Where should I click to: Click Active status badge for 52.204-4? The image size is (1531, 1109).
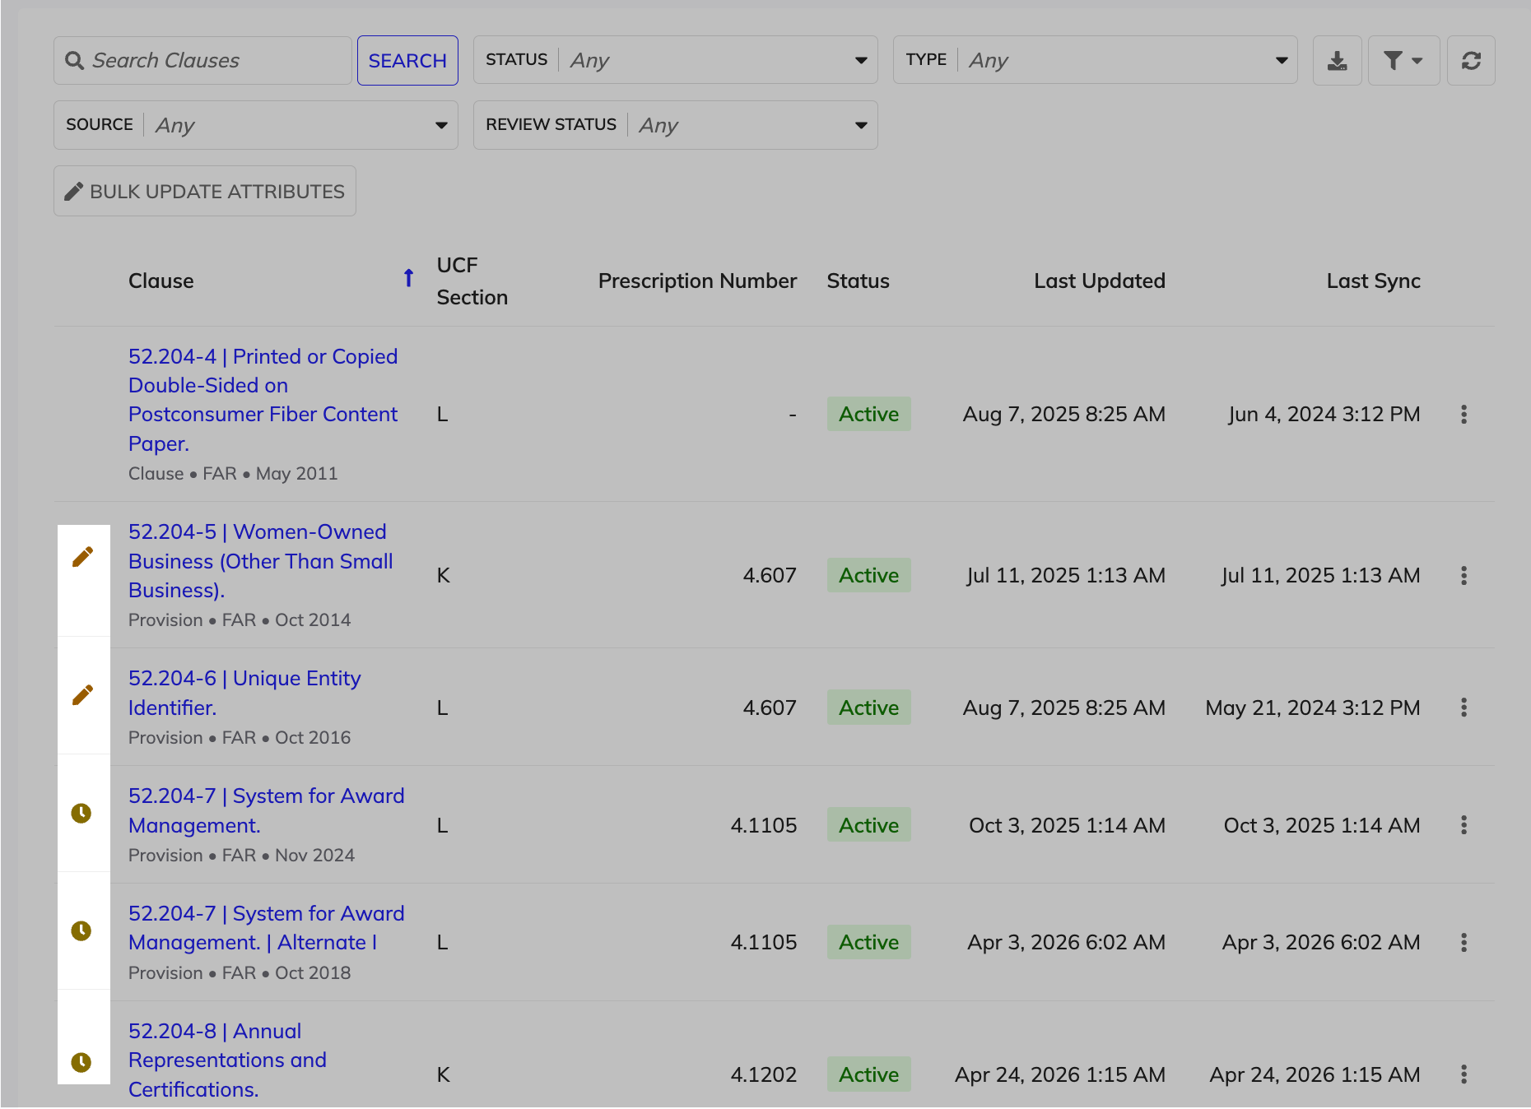coord(868,414)
